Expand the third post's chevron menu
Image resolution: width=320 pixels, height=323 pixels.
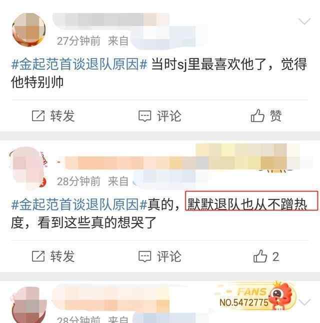point(304,302)
